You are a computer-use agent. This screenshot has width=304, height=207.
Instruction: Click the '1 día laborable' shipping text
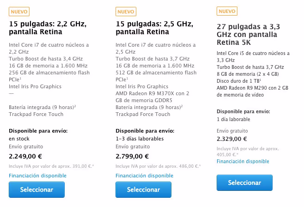point(233,119)
